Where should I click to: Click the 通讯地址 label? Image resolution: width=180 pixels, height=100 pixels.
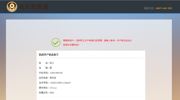[44, 88]
